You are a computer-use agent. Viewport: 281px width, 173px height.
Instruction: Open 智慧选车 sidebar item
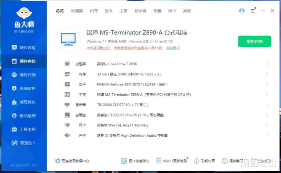click(x=24, y=143)
